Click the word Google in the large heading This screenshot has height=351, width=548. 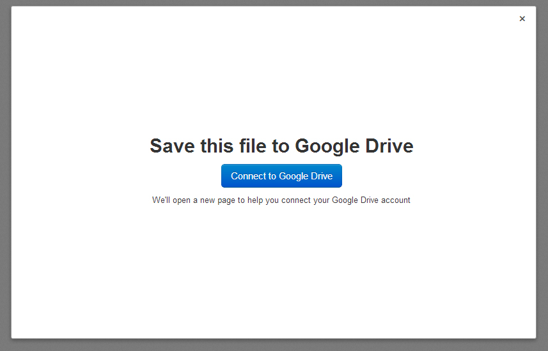tap(327, 147)
